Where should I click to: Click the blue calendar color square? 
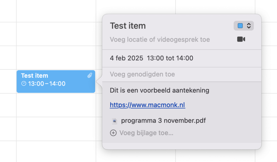point(240,26)
